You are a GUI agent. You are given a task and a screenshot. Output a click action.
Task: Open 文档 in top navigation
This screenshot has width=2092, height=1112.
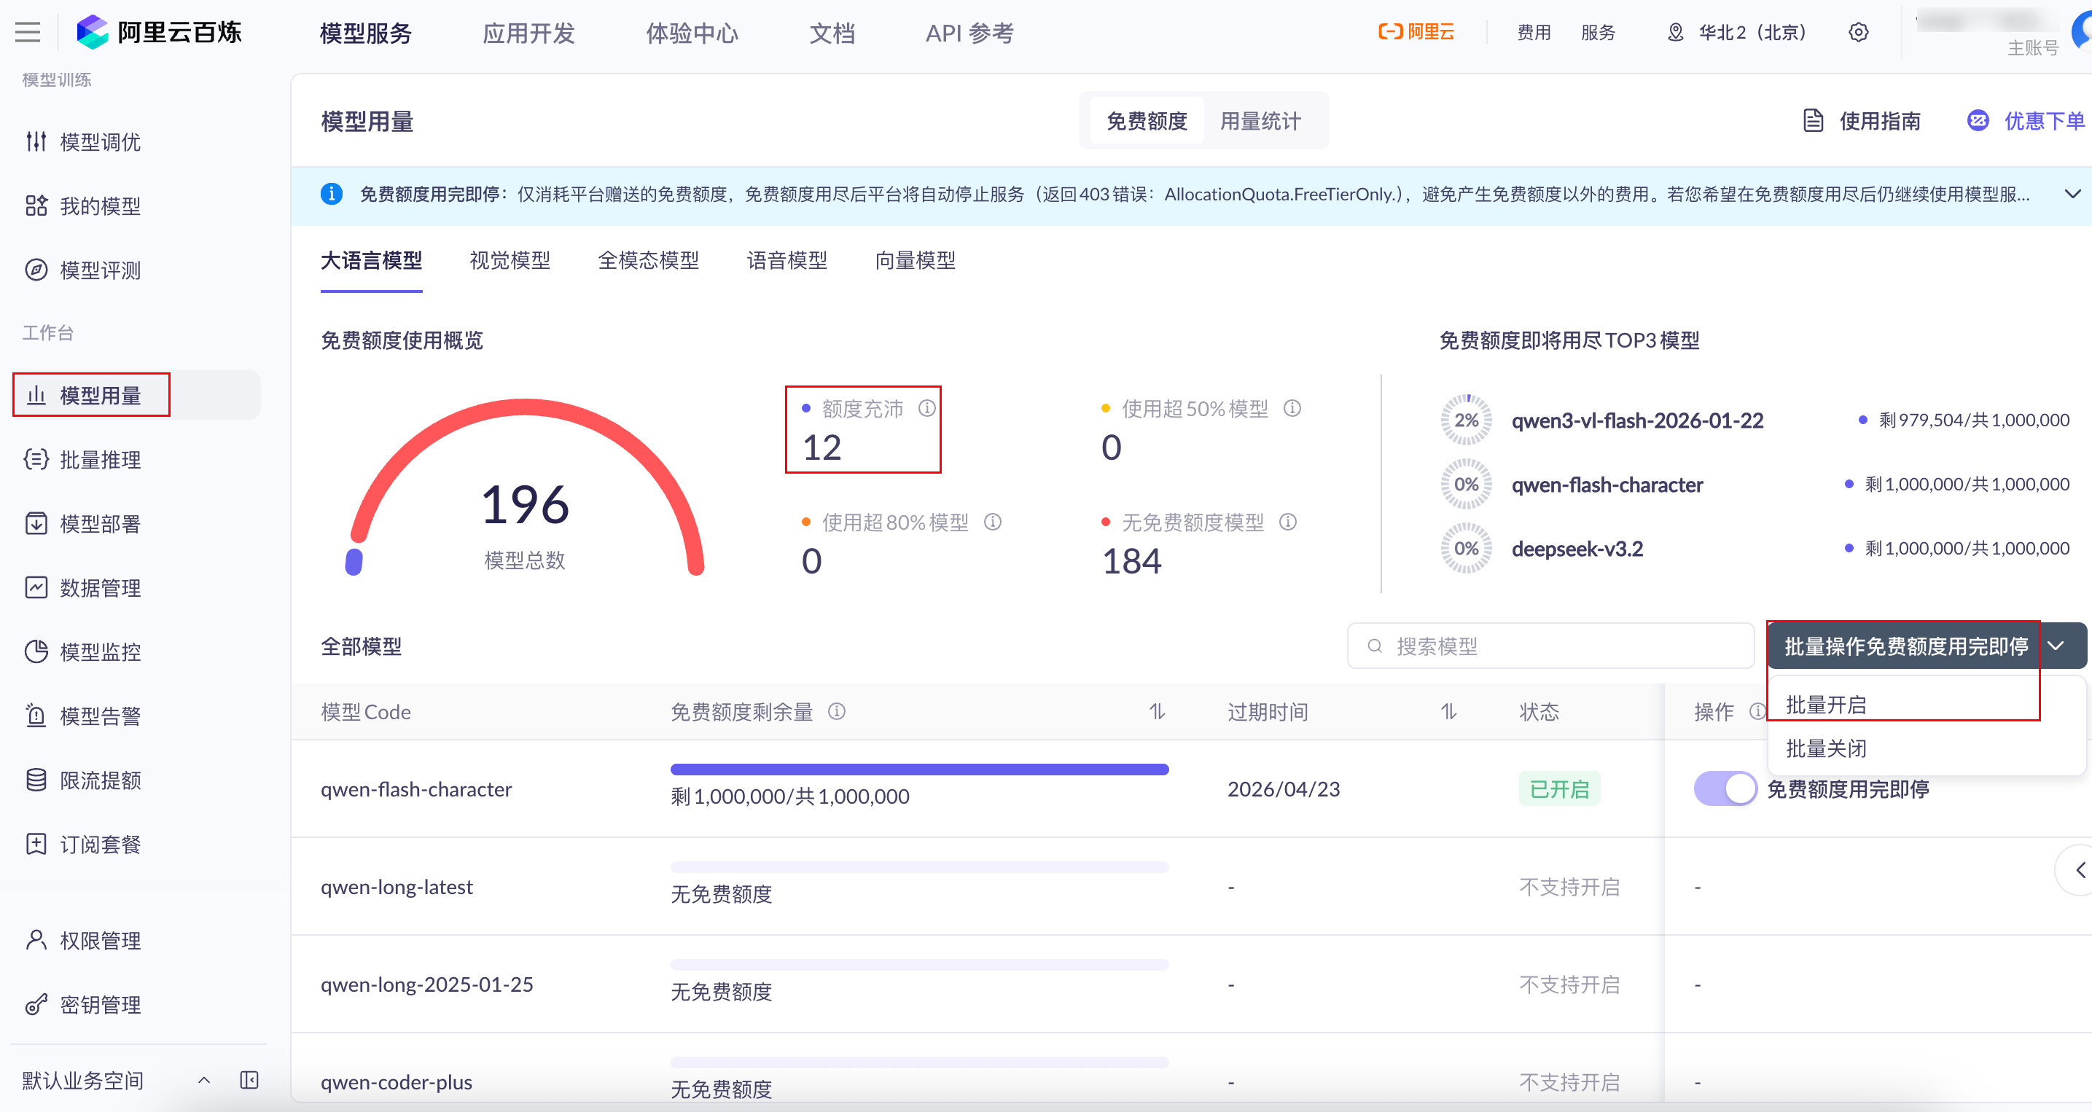pos(832,33)
